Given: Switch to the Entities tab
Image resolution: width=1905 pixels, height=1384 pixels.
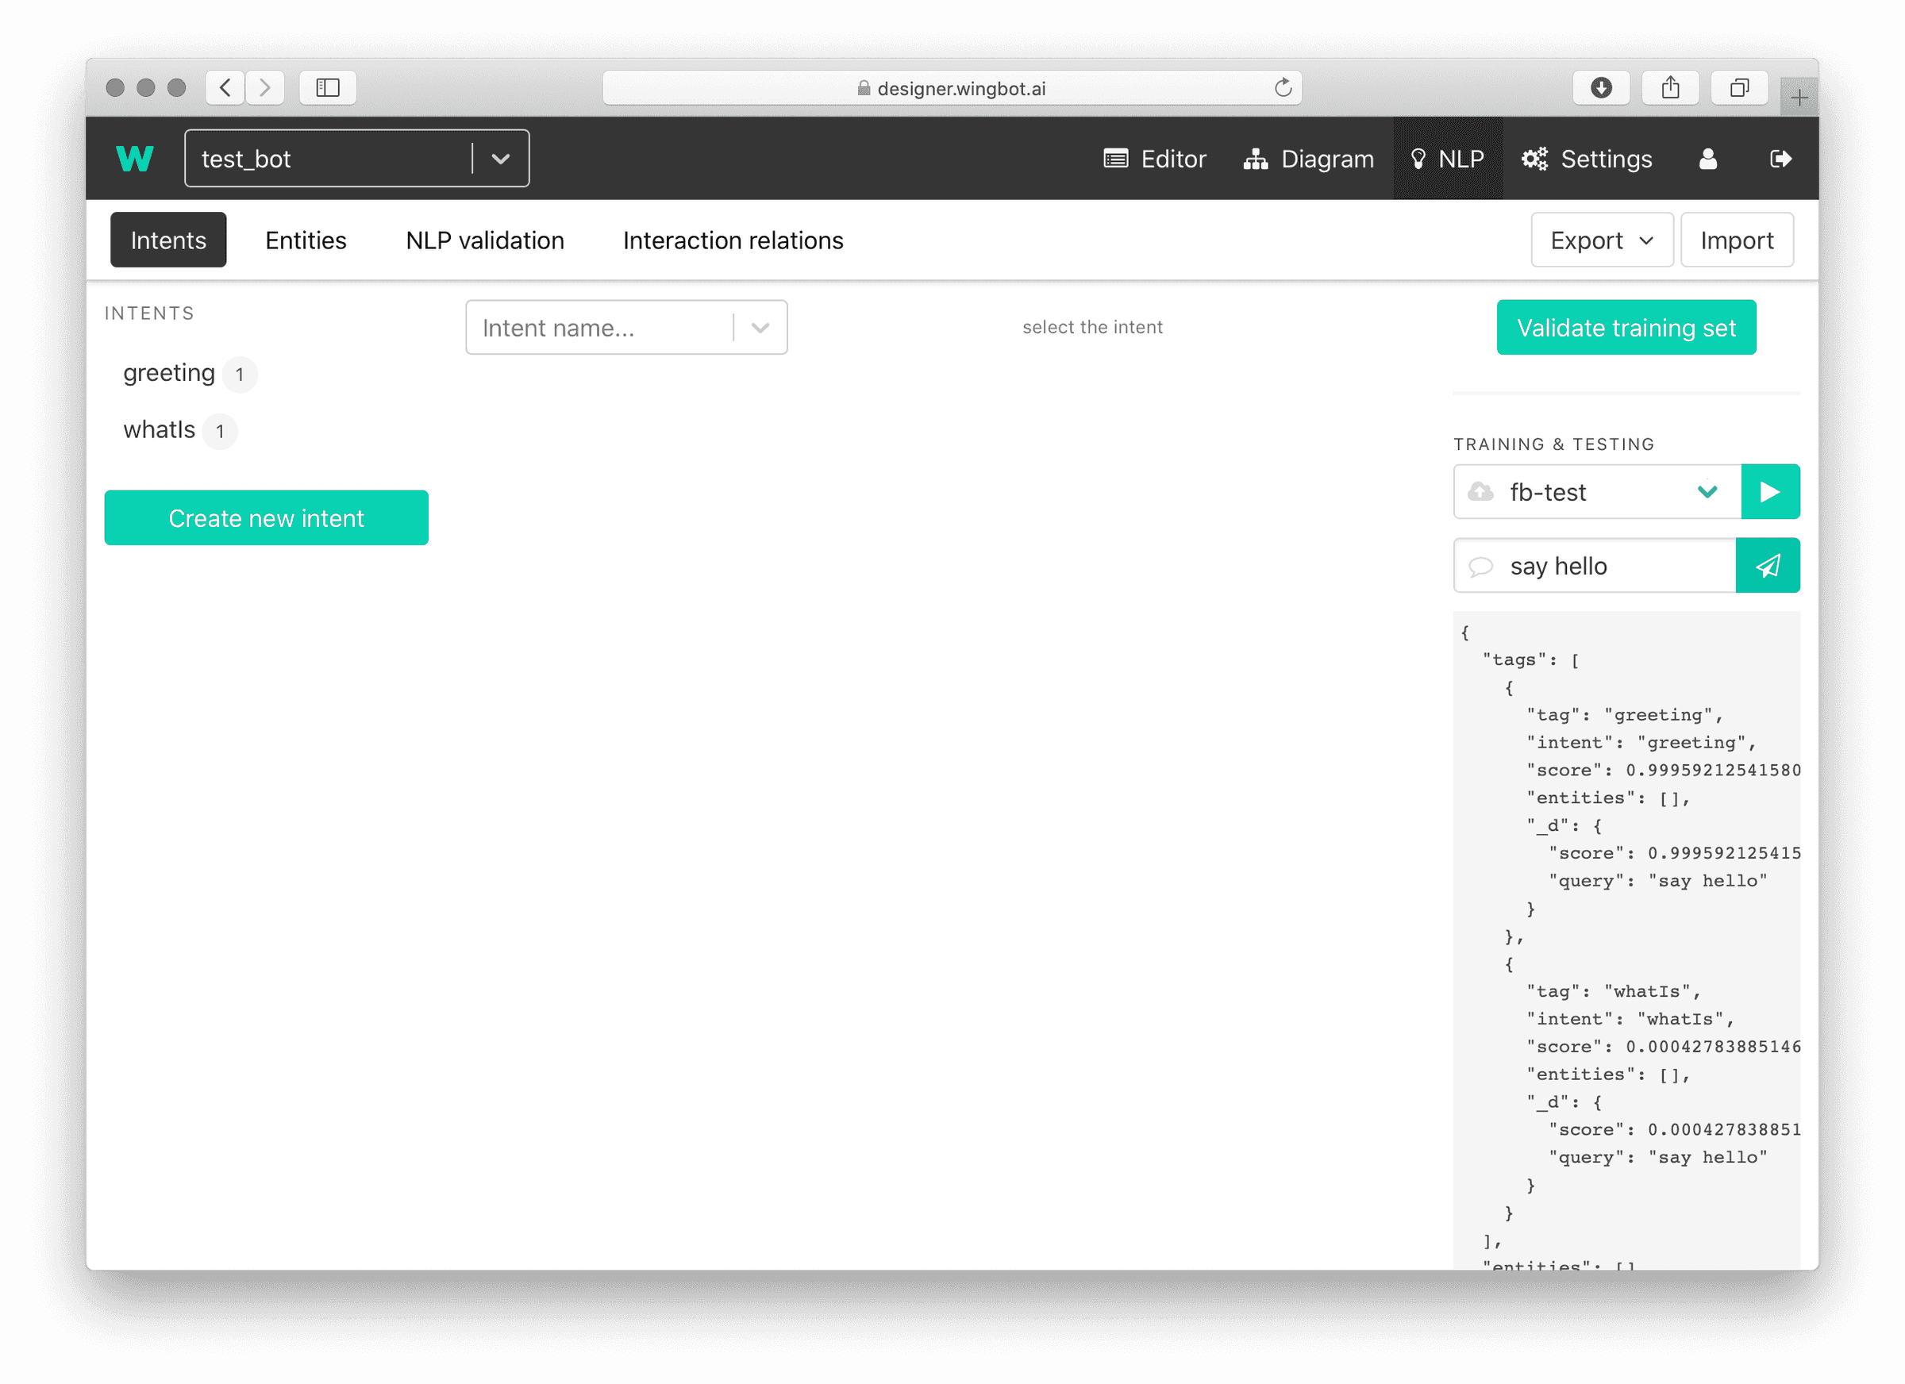Looking at the screenshot, I should coord(306,240).
